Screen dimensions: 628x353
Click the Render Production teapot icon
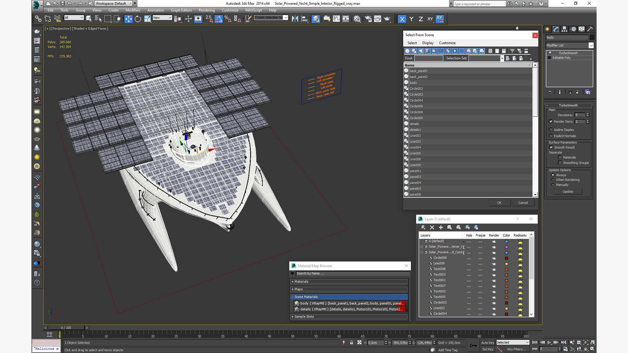point(387,19)
